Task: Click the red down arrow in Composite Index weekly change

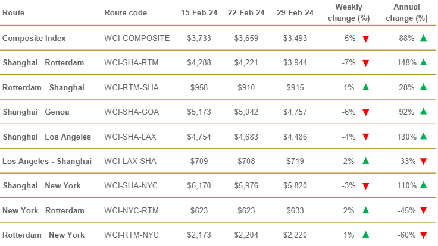Action: coord(365,39)
